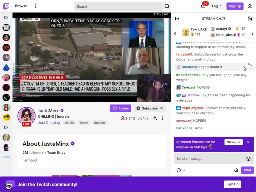
Task: Open thigh_enjoyer's username in chat
Action: (192, 108)
